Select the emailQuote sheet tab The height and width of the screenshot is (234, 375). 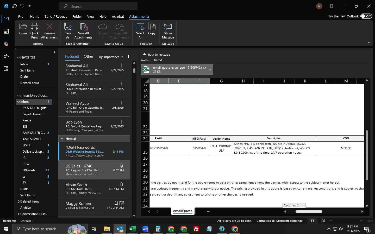point(183,211)
